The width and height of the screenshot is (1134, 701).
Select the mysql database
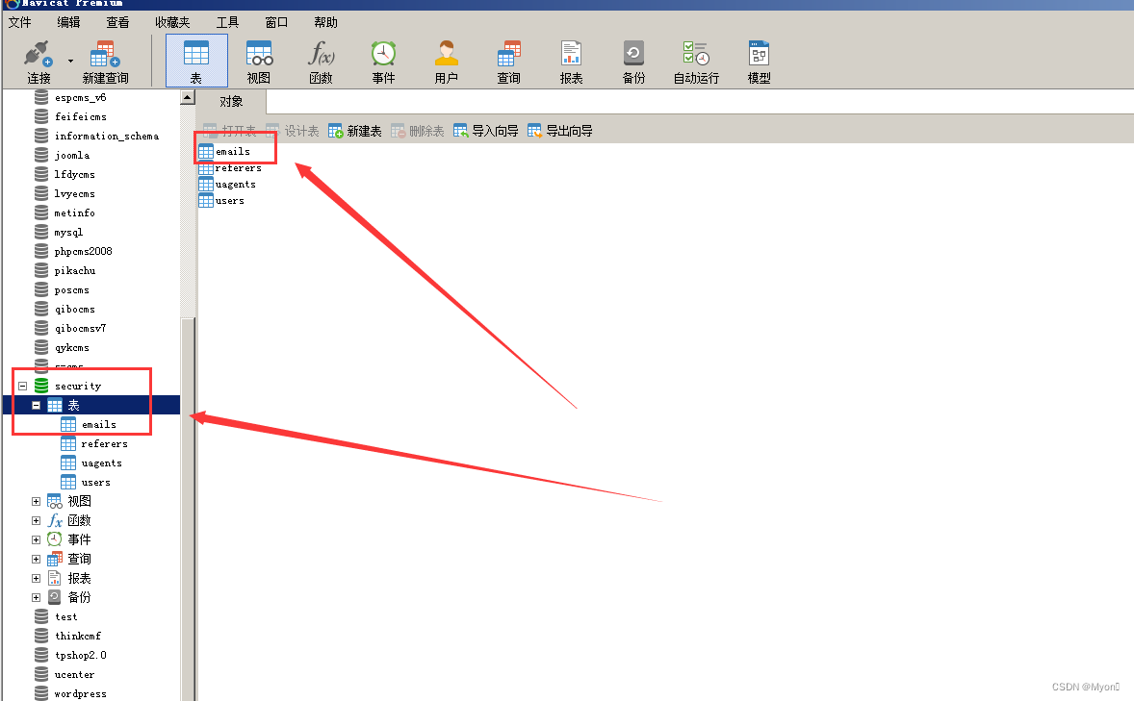tap(59, 232)
